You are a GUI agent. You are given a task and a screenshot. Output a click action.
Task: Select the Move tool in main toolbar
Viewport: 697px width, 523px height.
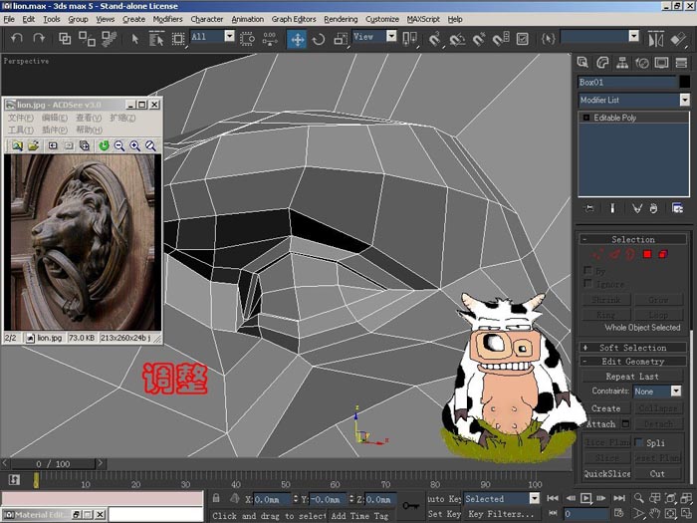297,39
